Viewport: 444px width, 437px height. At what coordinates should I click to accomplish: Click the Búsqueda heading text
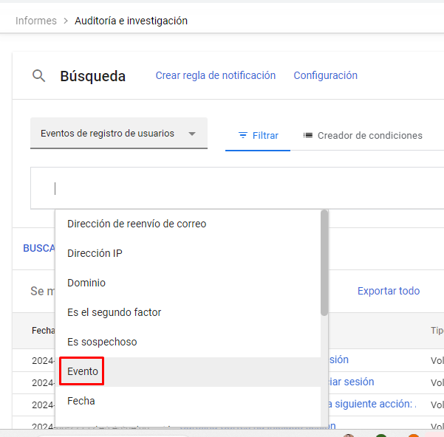point(92,76)
